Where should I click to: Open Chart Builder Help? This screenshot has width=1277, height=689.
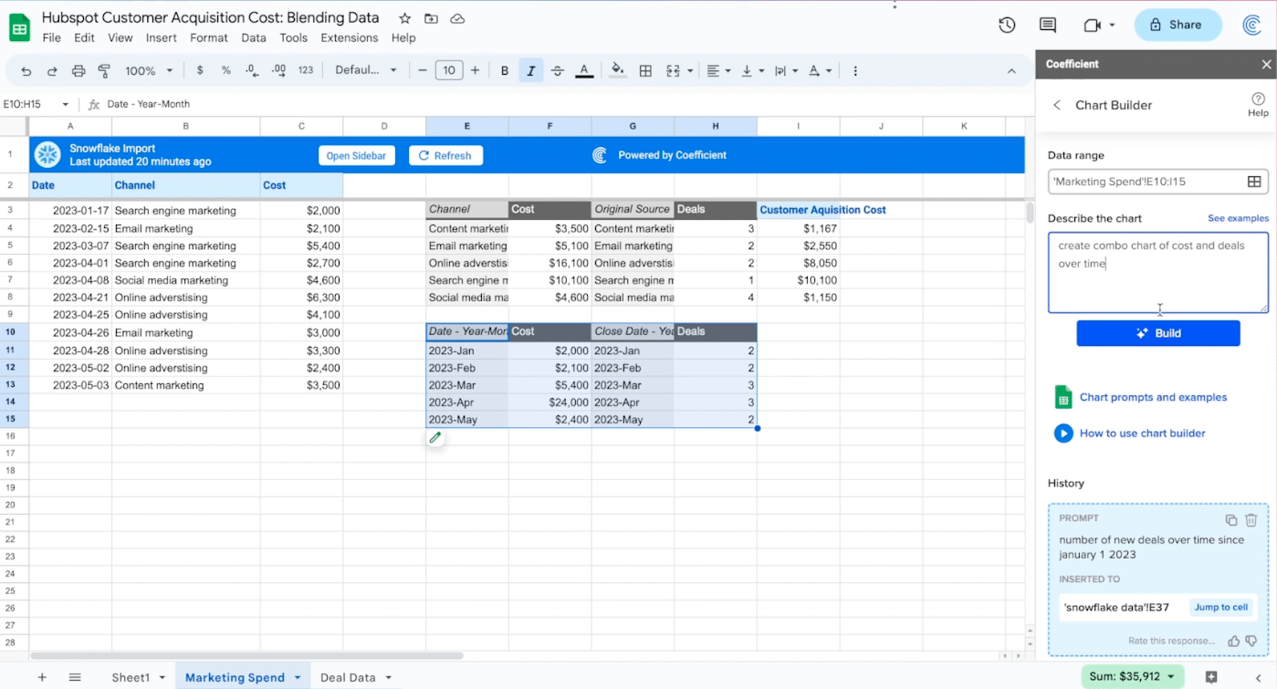tap(1258, 104)
